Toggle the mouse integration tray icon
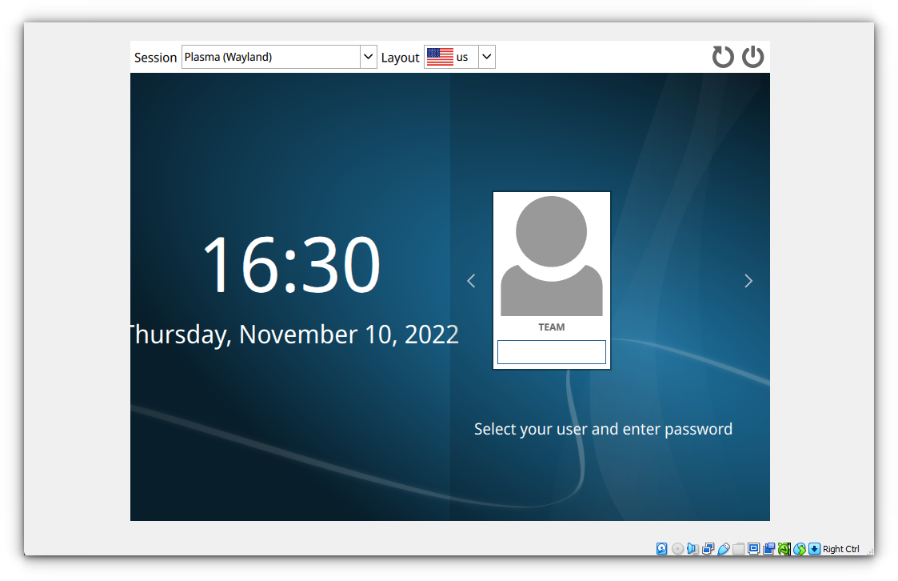The height and width of the screenshot is (581, 898). pos(799,548)
